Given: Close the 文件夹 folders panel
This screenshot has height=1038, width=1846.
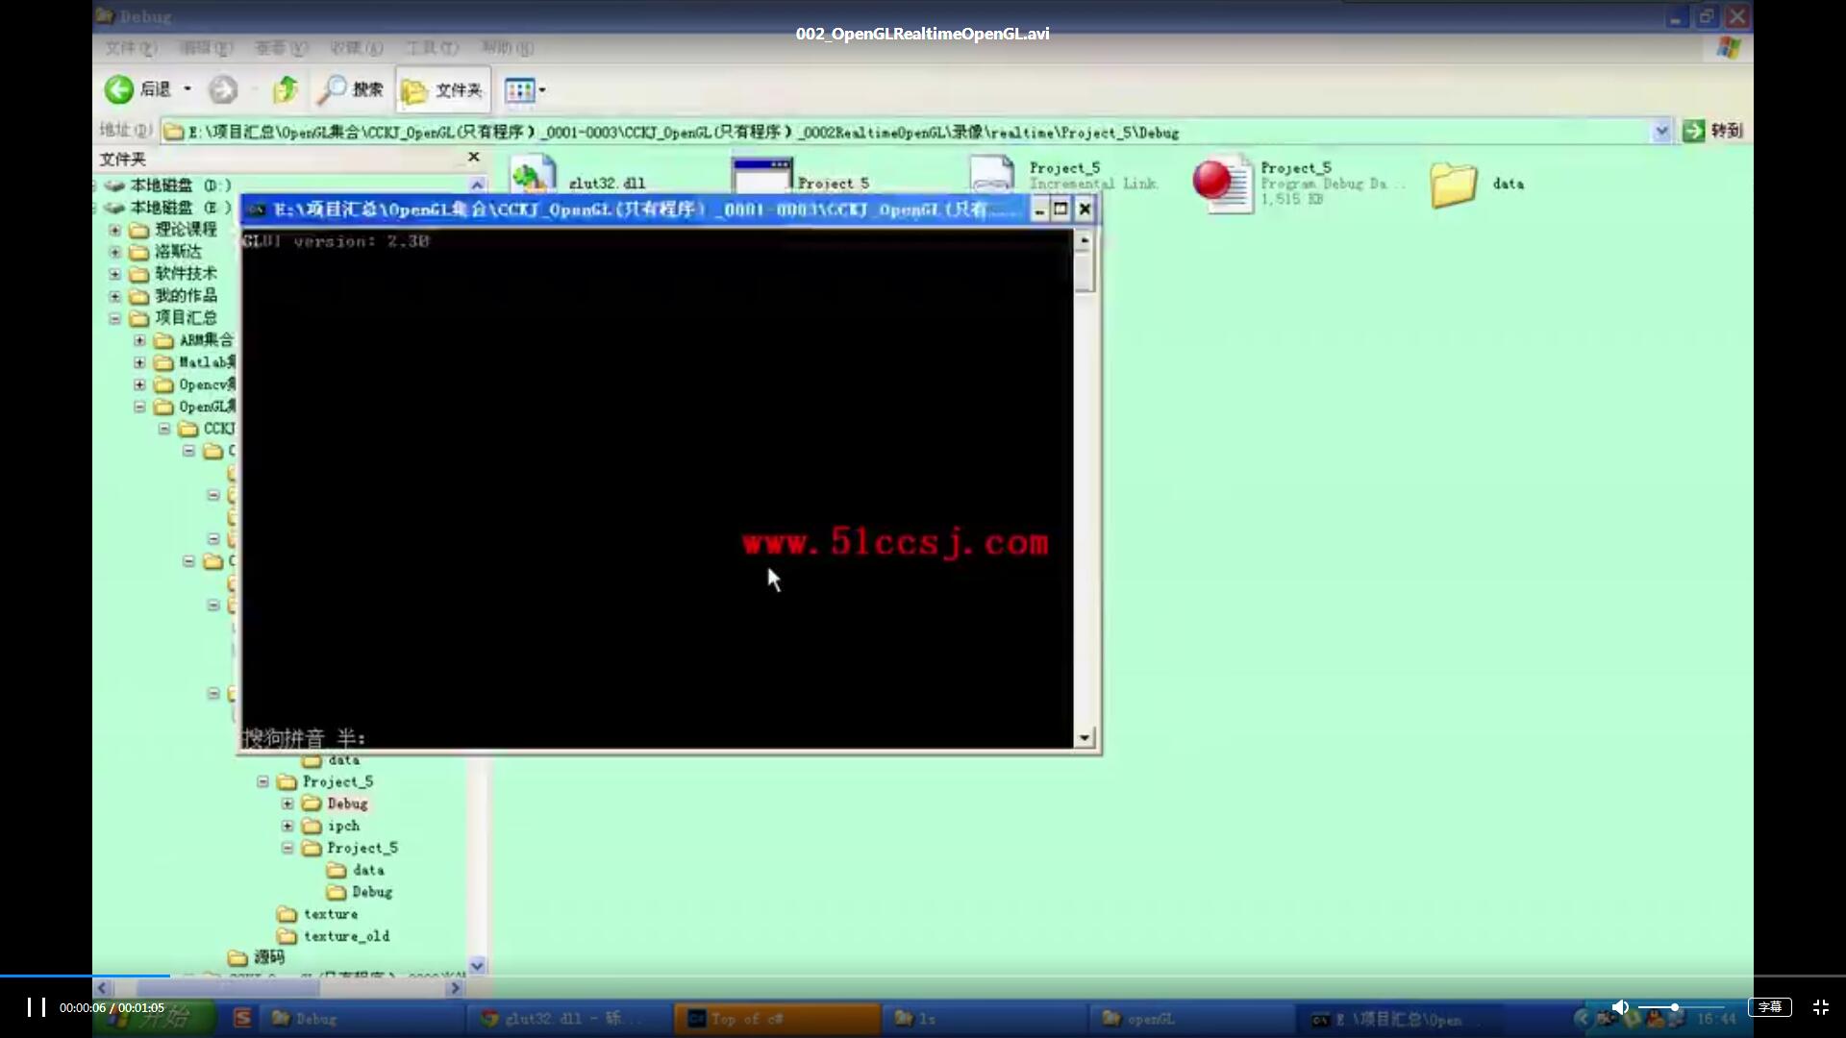Looking at the screenshot, I should [473, 157].
